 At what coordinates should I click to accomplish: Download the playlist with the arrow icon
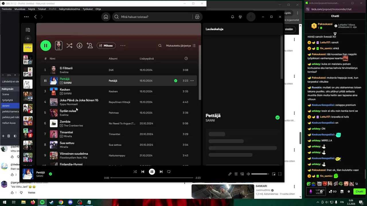coord(79,45)
